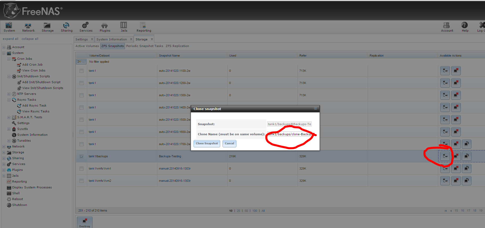
Task: Clone the tank1/vmfs1/vm2 snapshot
Action: [445, 181]
